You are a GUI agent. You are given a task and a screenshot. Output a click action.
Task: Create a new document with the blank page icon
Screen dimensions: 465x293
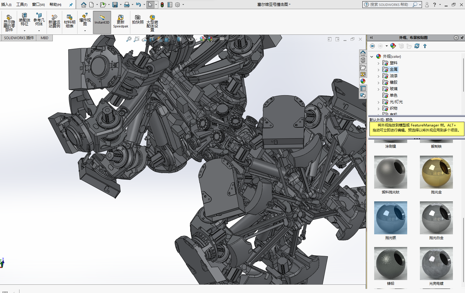click(x=91, y=5)
